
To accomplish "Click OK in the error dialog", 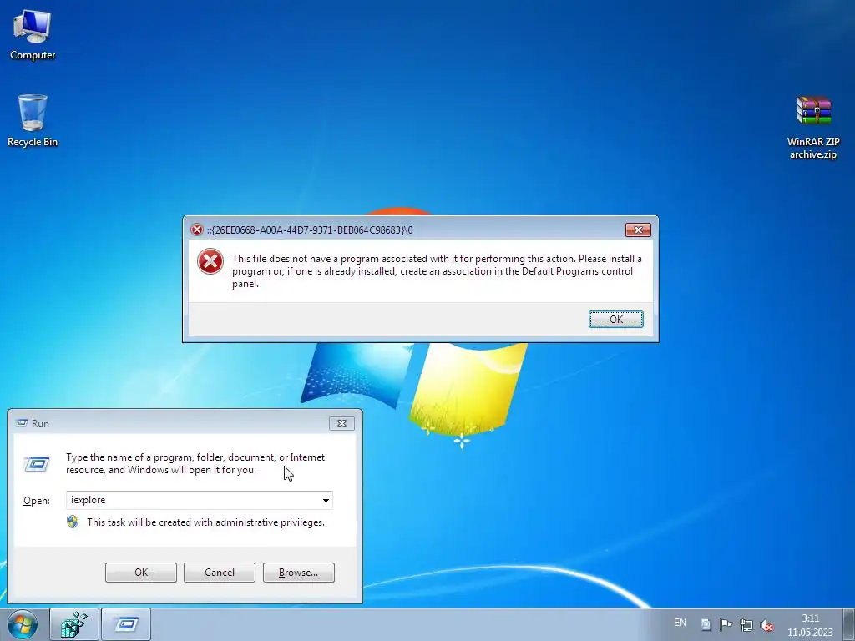I will click(x=615, y=320).
